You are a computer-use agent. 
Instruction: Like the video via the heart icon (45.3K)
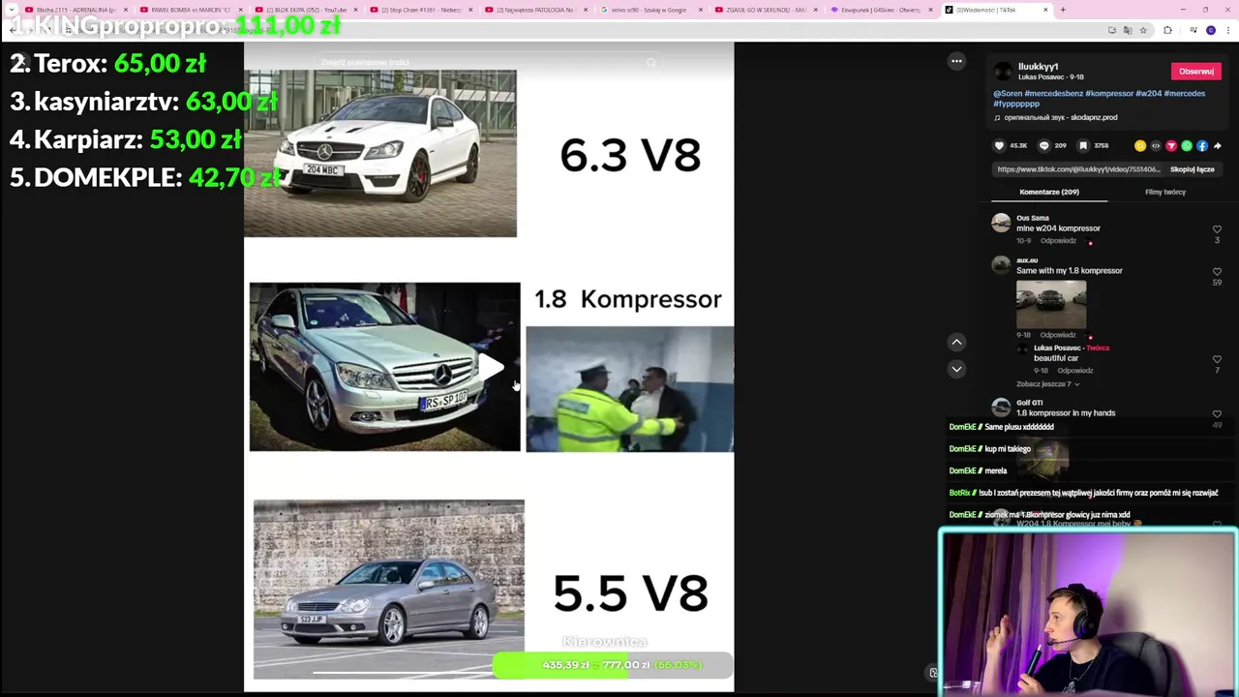point(1000,145)
